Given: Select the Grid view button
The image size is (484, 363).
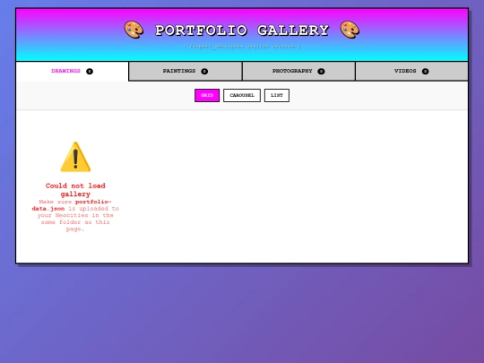Looking at the screenshot, I should click(207, 95).
